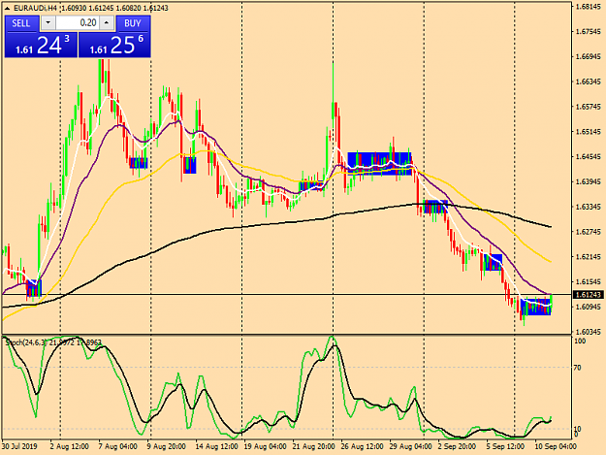The width and height of the screenshot is (606, 455).
Task: Click the 0.20 volume input field
Action: tap(78, 23)
